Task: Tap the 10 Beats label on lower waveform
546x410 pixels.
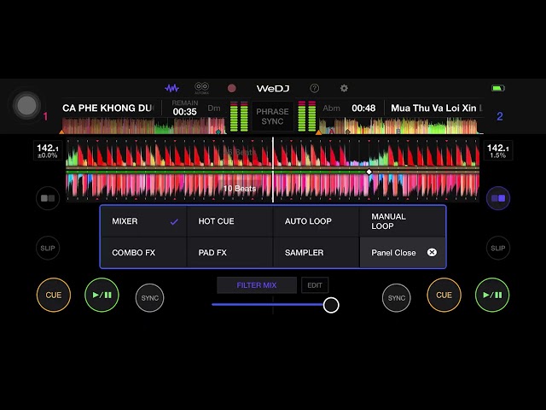Action: (x=240, y=189)
